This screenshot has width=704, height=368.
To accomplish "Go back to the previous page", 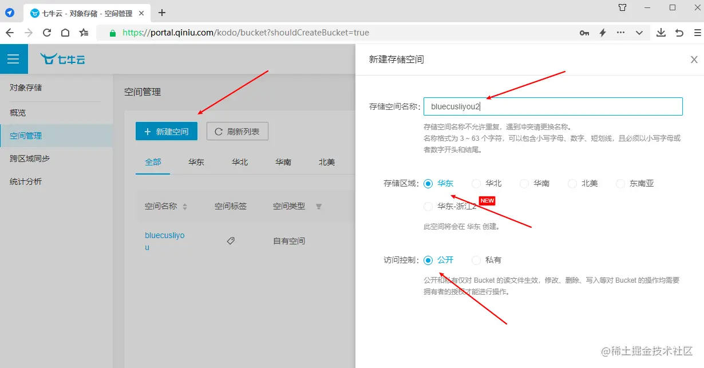I will click(10, 33).
